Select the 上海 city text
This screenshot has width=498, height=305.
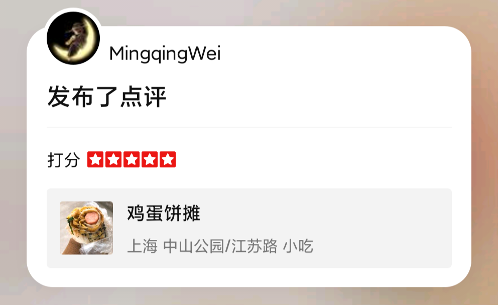click(x=142, y=246)
